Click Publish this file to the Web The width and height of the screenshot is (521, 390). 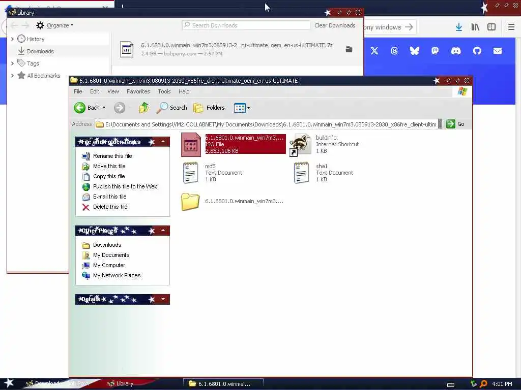125,186
